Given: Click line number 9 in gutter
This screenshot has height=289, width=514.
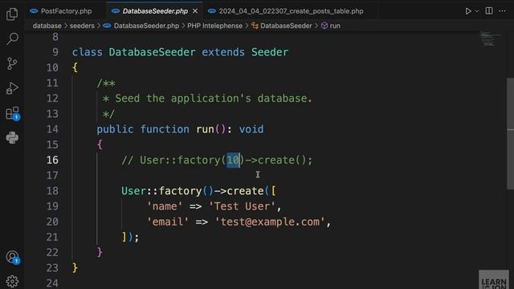Looking at the screenshot, I should 55,51.
